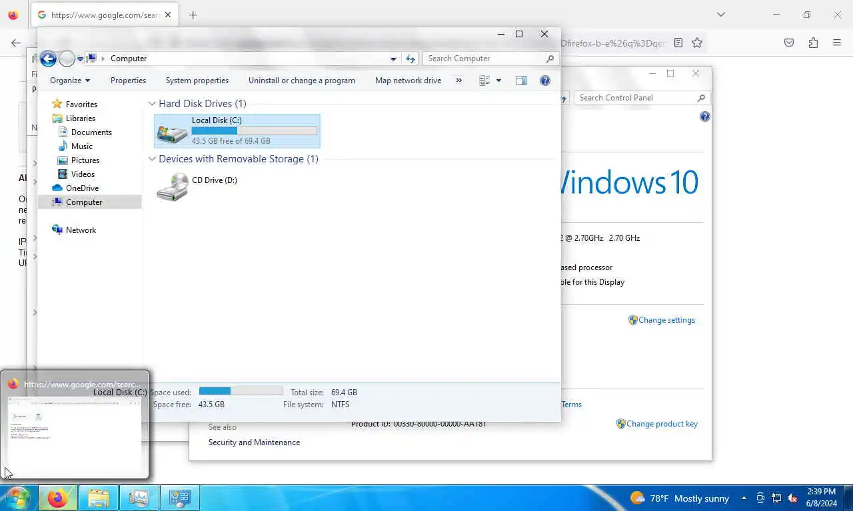The width and height of the screenshot is (853, 511).
Task: Click the Firefox window preview thumbnail
Action: coord(75,432)
